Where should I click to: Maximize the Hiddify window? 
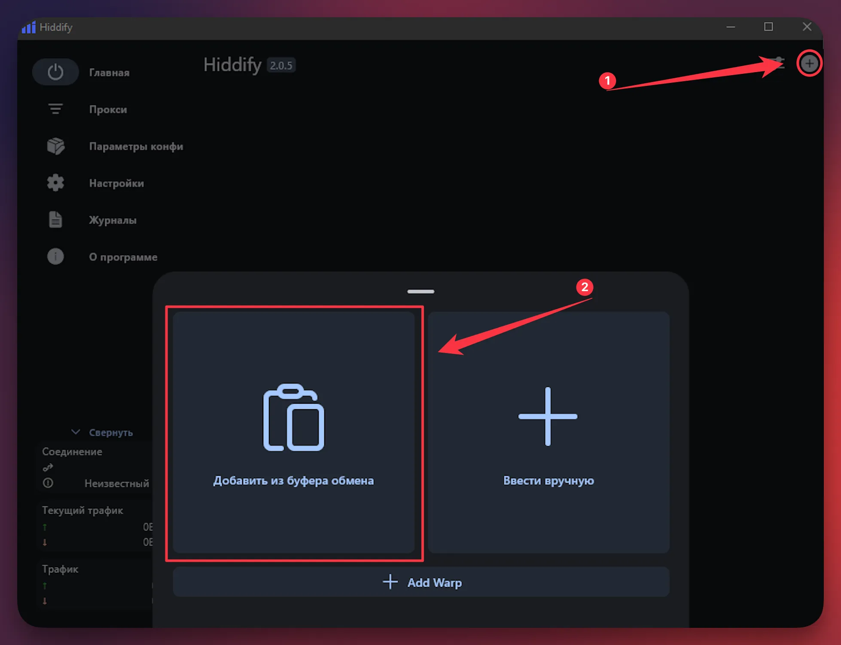(x=768, y=27)
